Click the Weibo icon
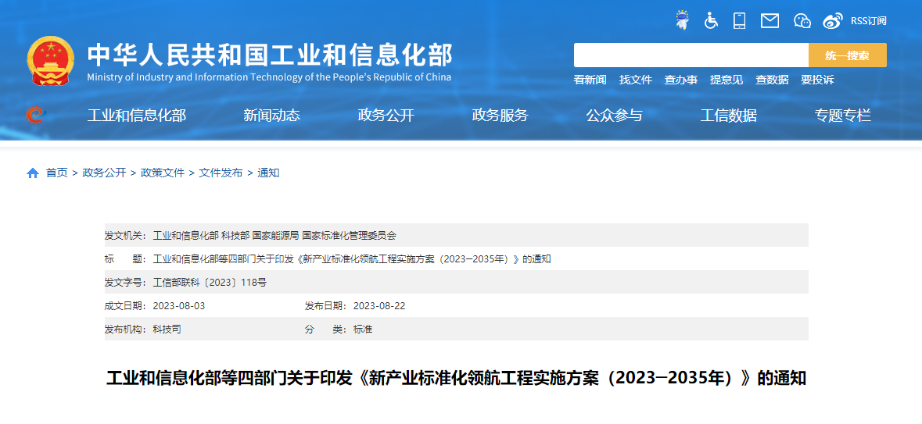Image resolution: width=922 pixels, height=424 pixels. coord(833,21)
